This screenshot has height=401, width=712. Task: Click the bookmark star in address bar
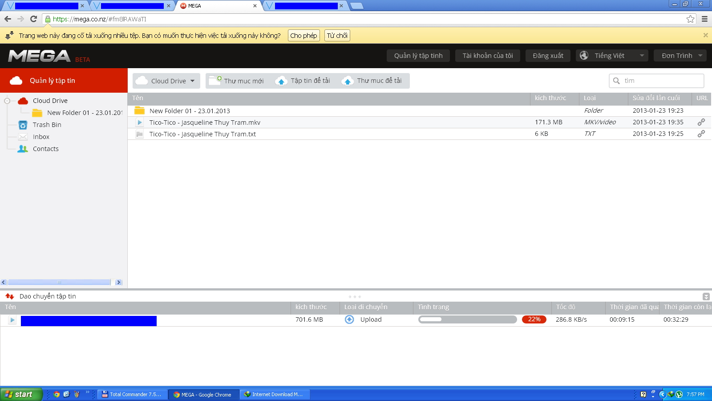(690, 19)
